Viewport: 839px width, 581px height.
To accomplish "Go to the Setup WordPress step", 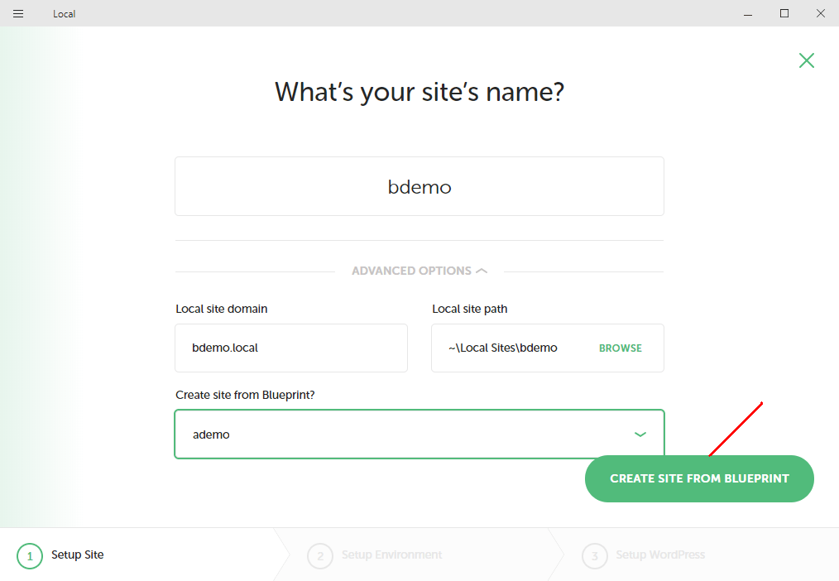I will click(x=660, y=555).
